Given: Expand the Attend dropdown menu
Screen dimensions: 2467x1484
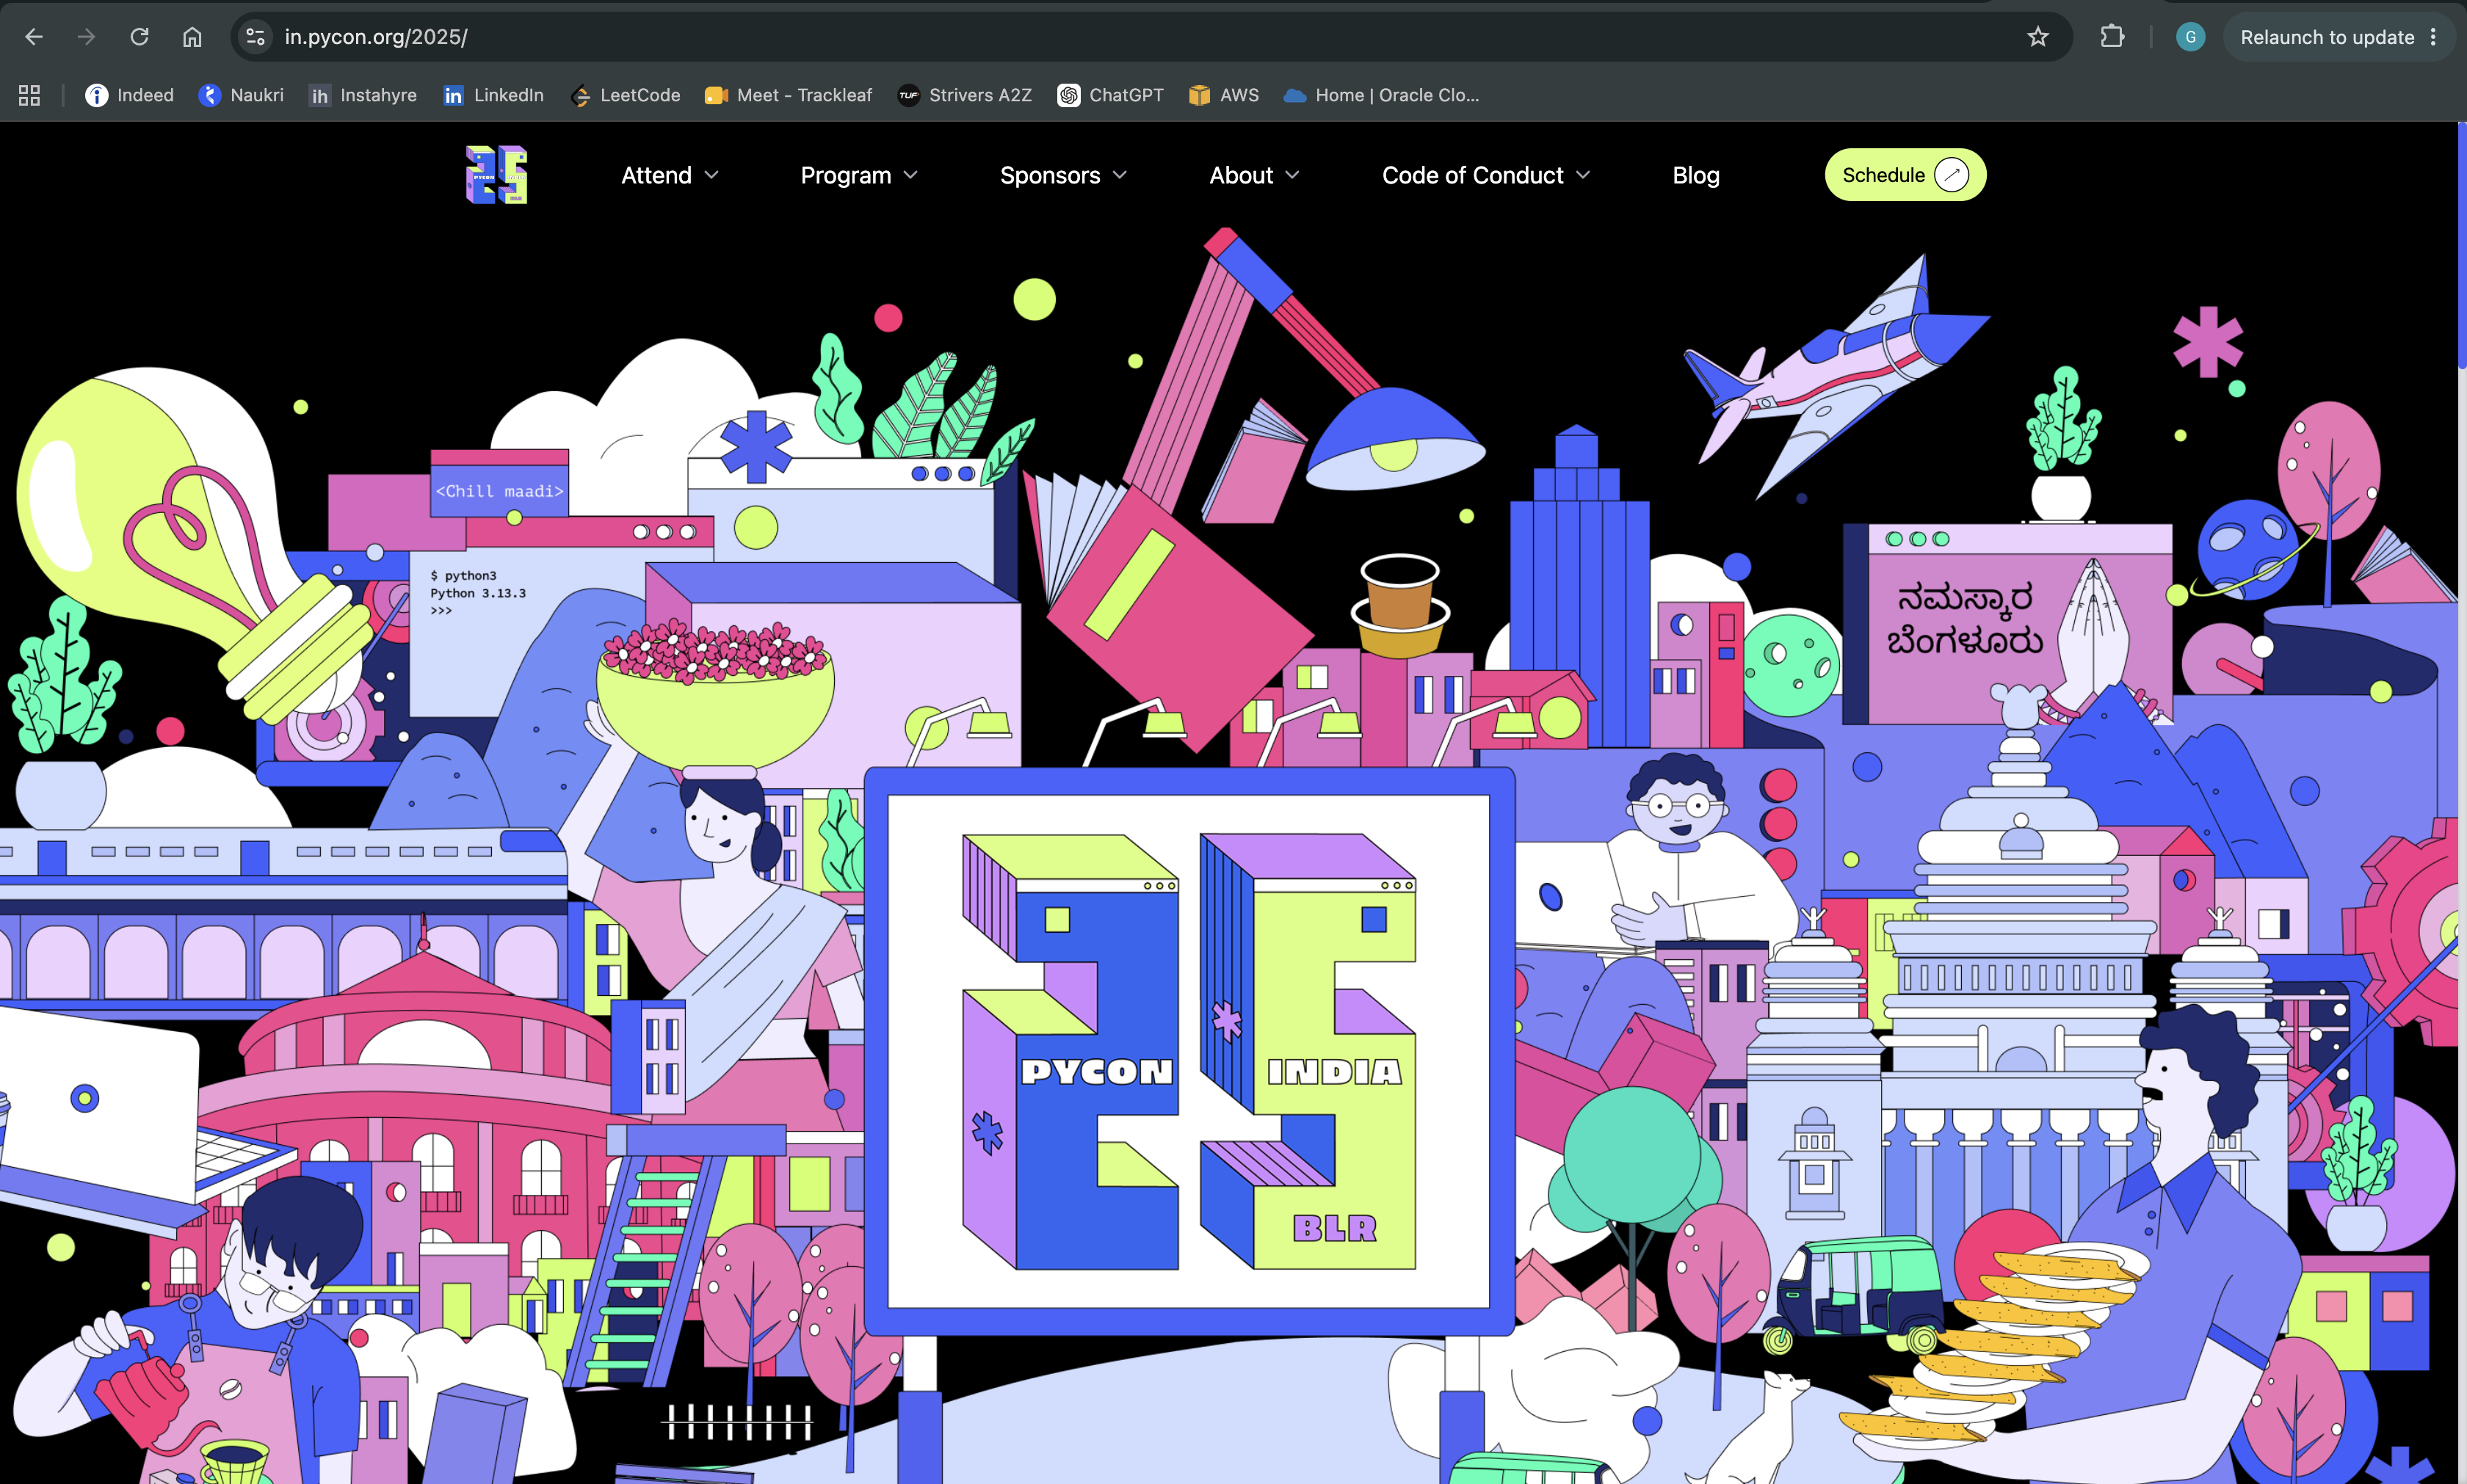Looking at the screenshot, I should click(670, 175).
